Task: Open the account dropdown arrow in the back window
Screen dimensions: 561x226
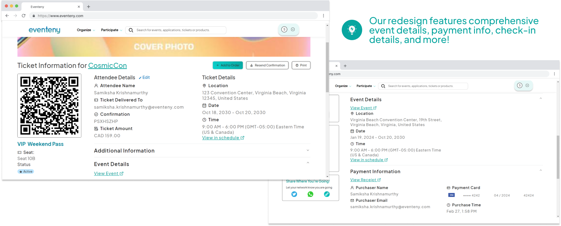Action: [527, 85]
